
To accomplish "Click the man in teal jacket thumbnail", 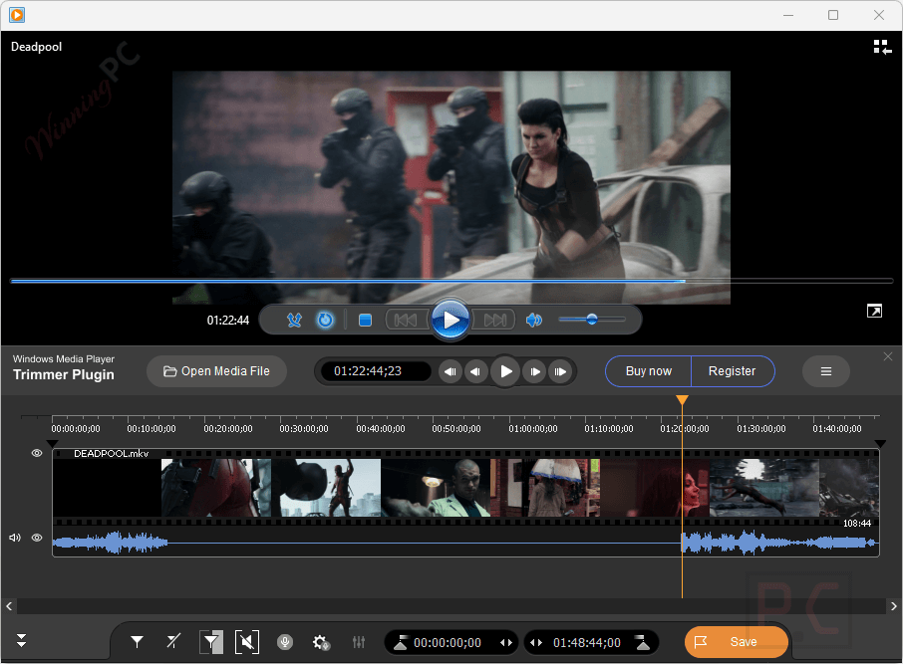I will (x=436, y=488).
